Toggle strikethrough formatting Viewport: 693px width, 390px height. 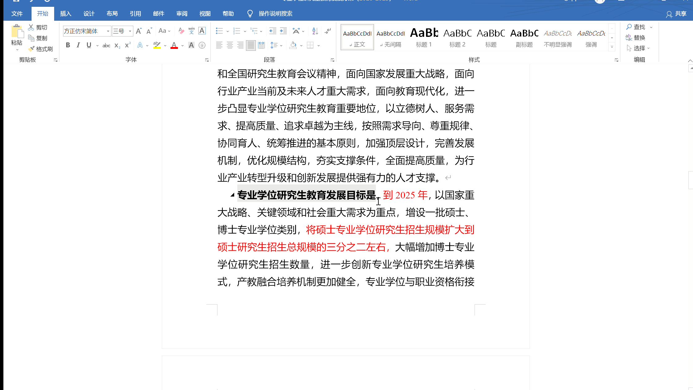coord(106,45)
